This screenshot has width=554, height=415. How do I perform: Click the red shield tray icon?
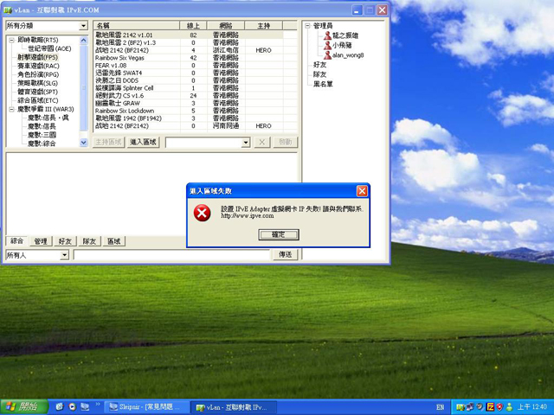pos(499,407)
